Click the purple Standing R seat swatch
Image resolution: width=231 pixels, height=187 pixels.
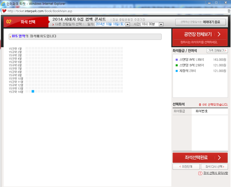177,60
